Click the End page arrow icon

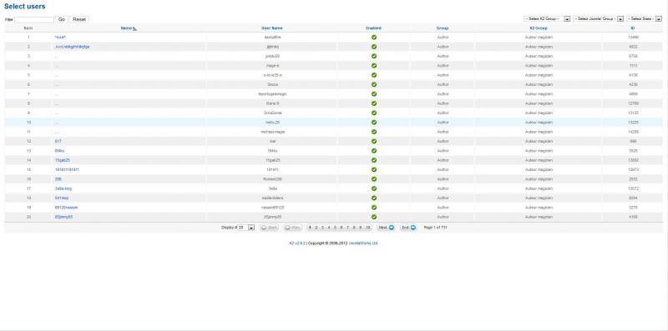tap(412, 228)
